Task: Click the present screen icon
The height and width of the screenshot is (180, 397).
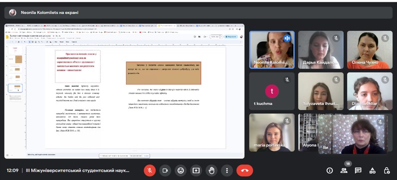Action: [x=196, y=171]
